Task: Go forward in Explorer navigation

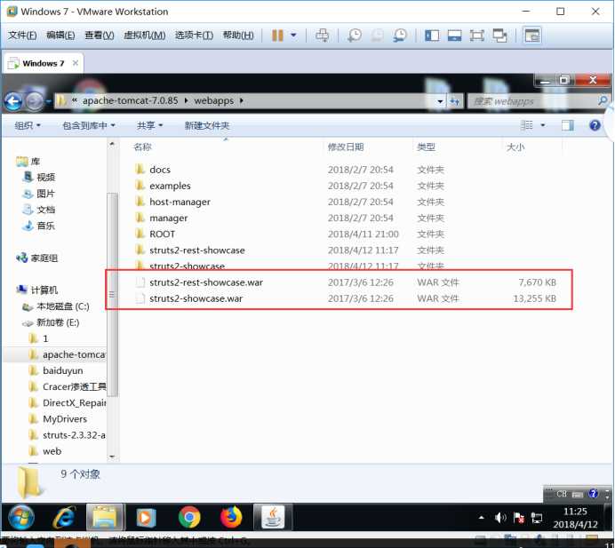Action: (35, 101)
